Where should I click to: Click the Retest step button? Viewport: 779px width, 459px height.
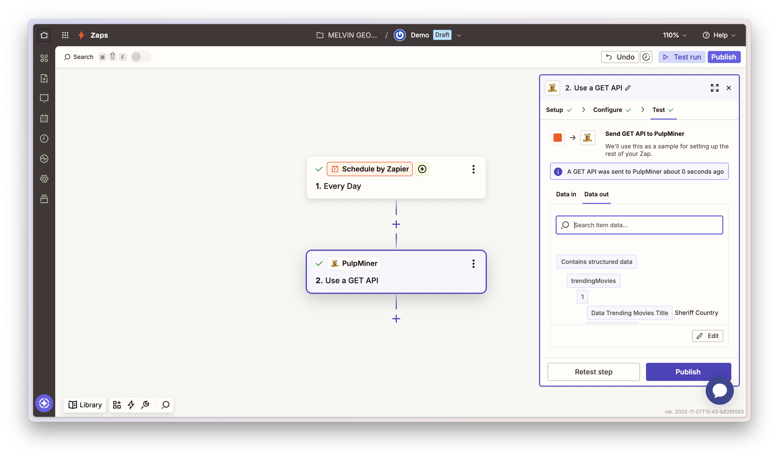(593, 372)
